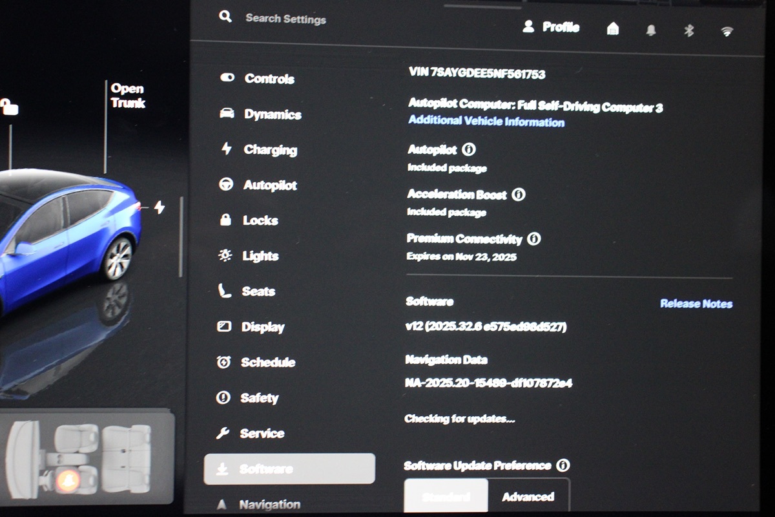Click the Autopilot info icon
Viewport: 775px width, 517px height.
[x=470, y=149]
